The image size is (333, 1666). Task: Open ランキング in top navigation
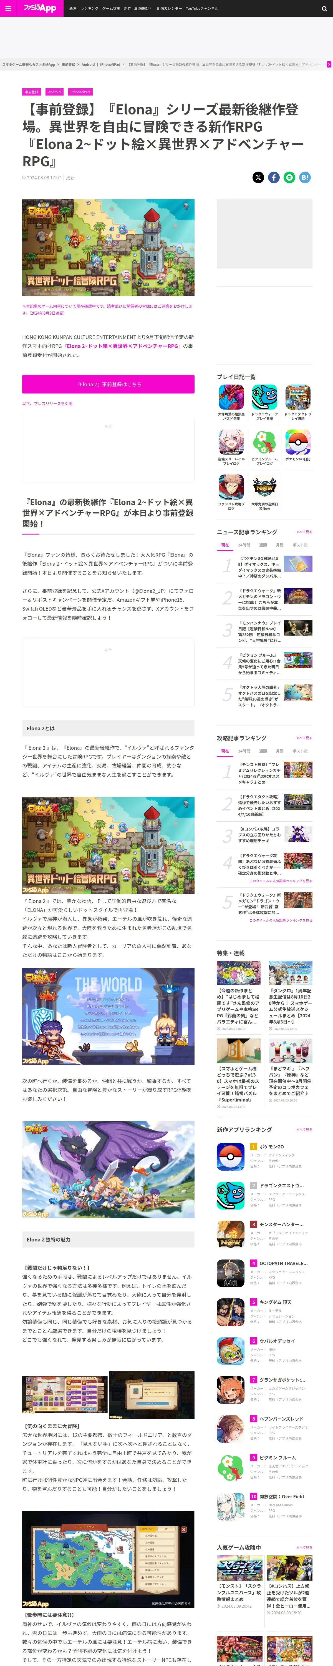[x=89, y=8]
